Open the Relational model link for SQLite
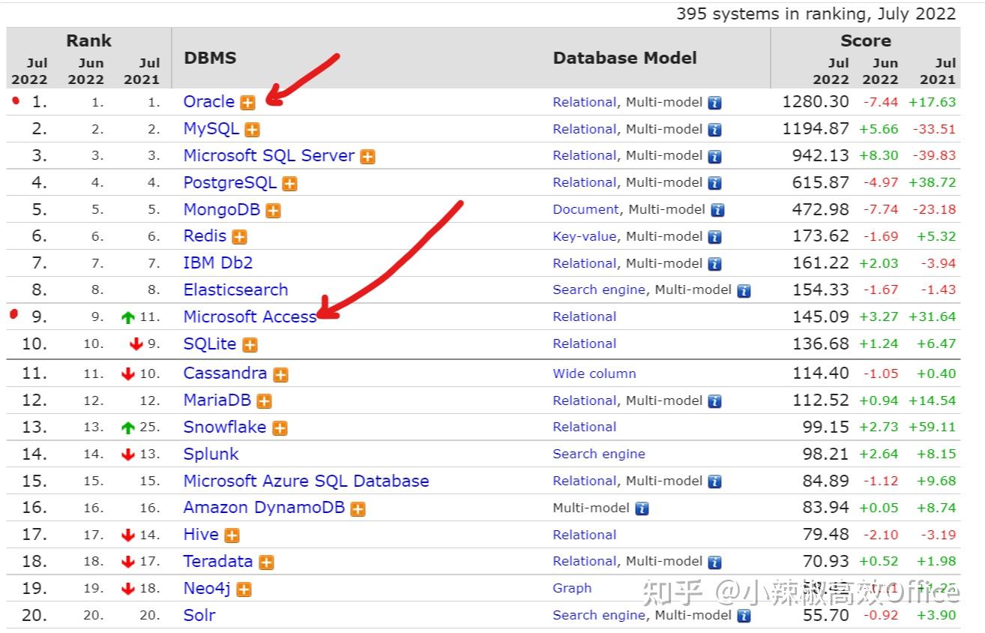 point(584,343)
